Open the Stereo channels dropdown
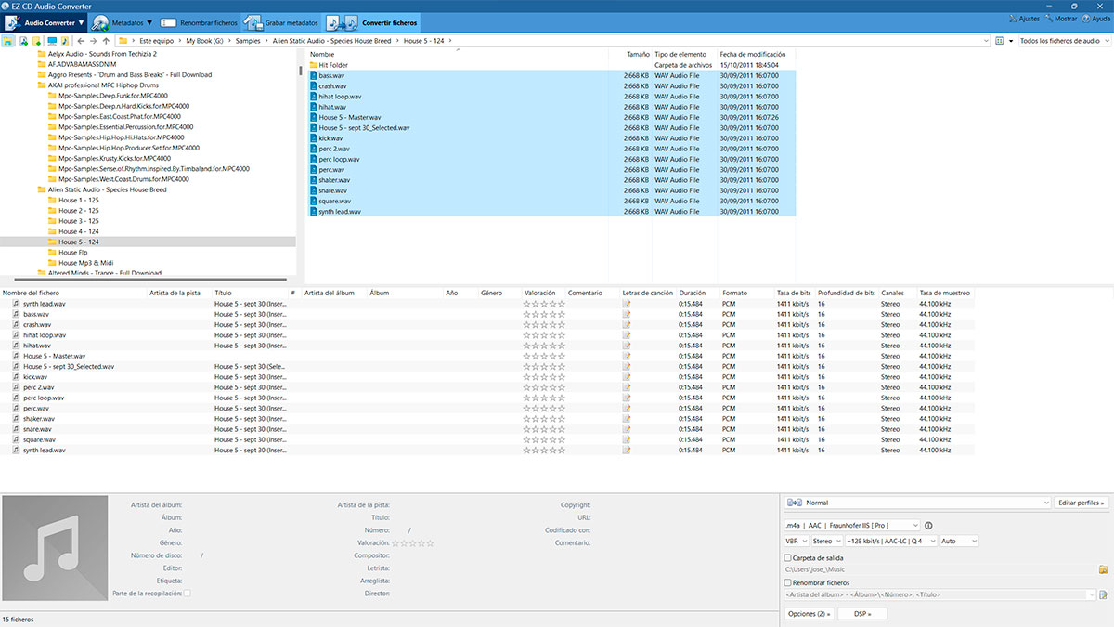Screen dimensions: 1114x627 pyautogui.click(x=825, y=541)
